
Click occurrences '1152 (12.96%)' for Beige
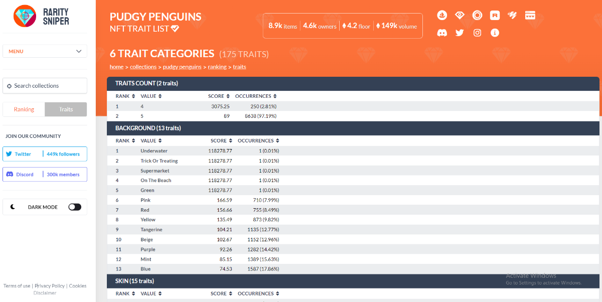click(x=263, y=240)
